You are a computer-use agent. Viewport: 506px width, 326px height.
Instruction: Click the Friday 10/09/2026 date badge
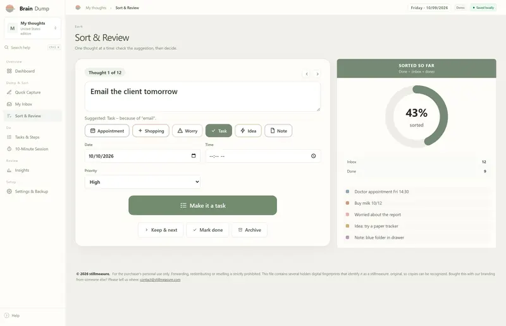point(429,8)
